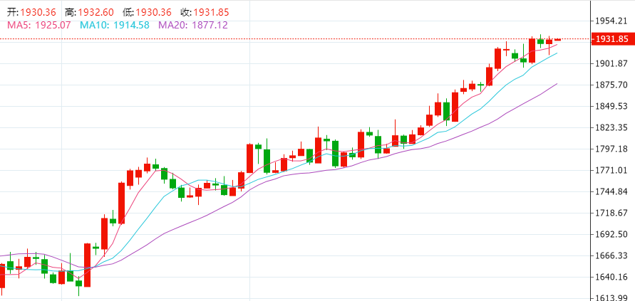Click the closing price value in header
Viewport: 635px width, 301px height.
pyautogui.click(x=211, y=13)
